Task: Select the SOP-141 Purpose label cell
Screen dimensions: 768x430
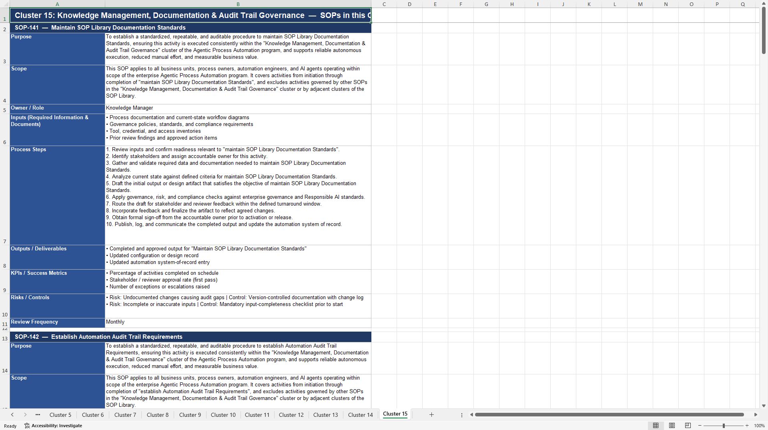Action: pos(57,49)
